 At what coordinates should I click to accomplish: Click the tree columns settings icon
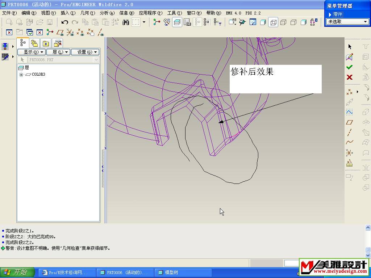[x=207, y=22]
